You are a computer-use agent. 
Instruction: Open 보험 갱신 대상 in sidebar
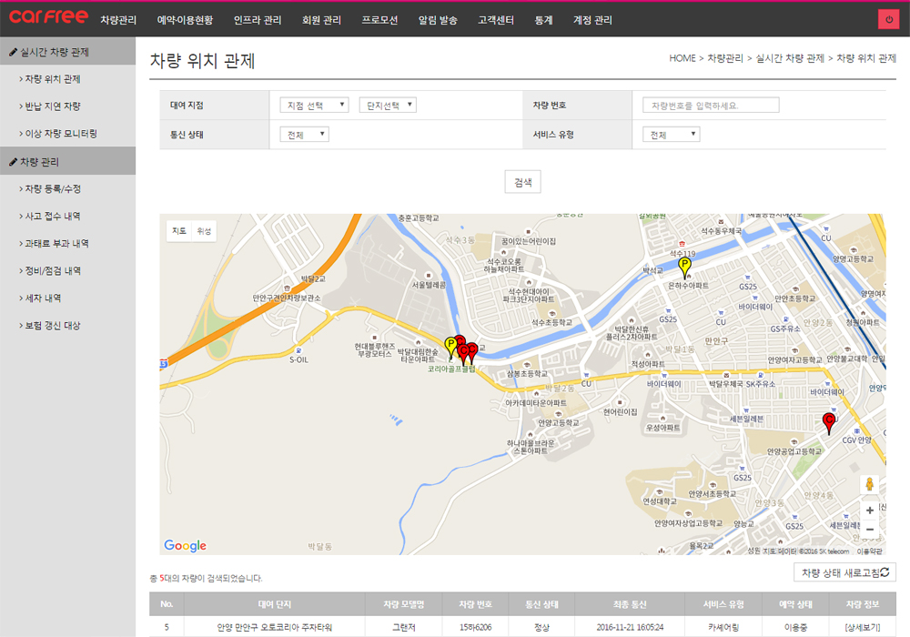tap(53, 326)
